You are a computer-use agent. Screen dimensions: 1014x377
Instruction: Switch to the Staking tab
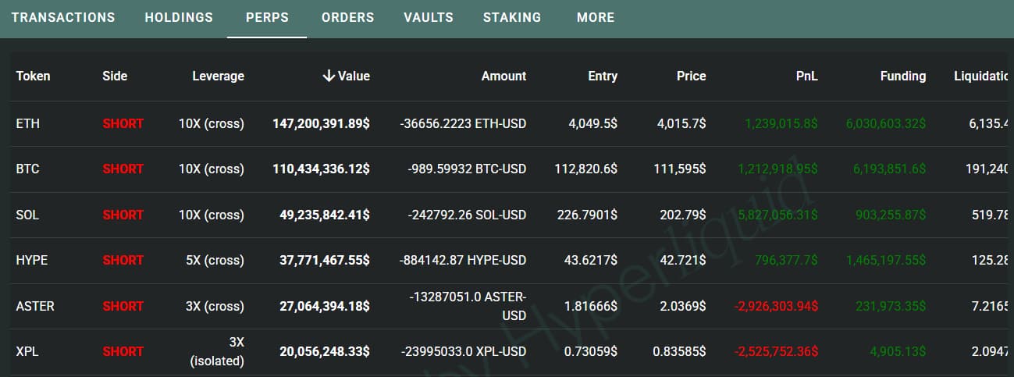click(512, 17)
